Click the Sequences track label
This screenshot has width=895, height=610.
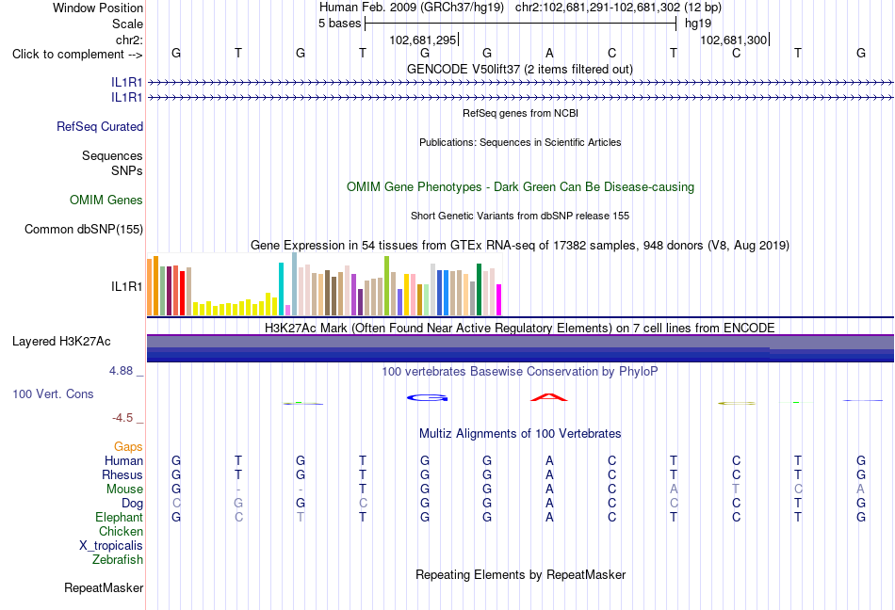(112, 155)
